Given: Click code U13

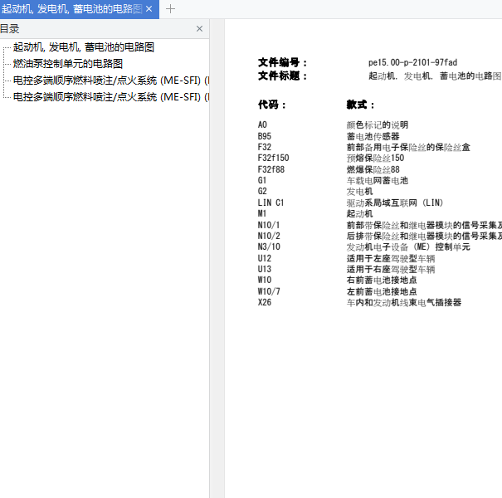Looking at the screenshot, I should click(265, 269).
